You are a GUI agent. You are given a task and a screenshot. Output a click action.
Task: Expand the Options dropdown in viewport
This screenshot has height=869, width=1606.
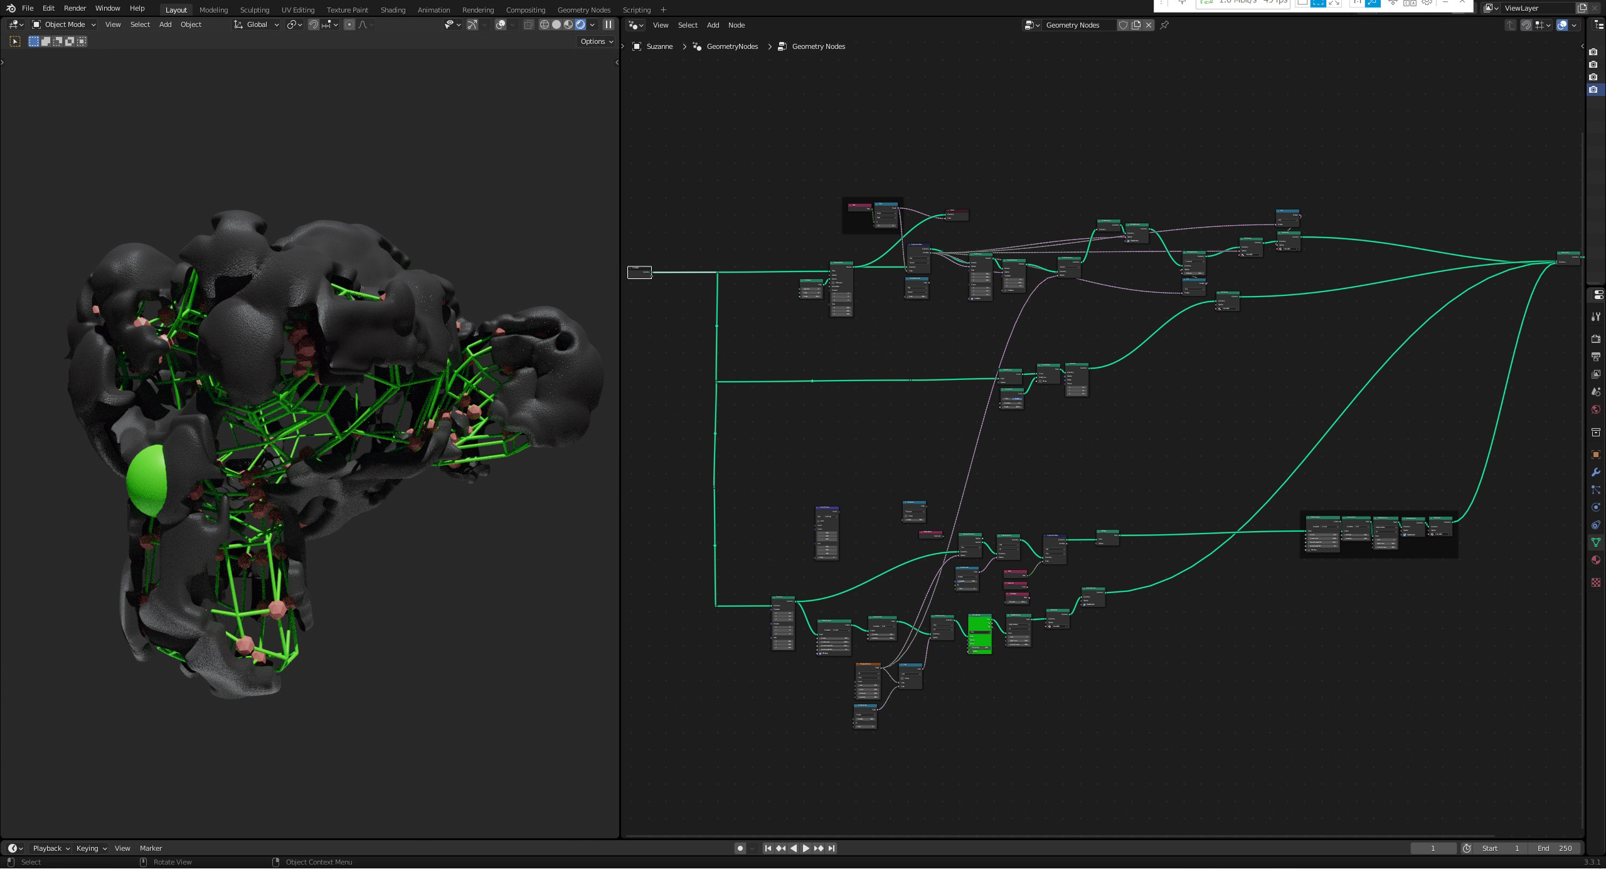tap(597, 41)
